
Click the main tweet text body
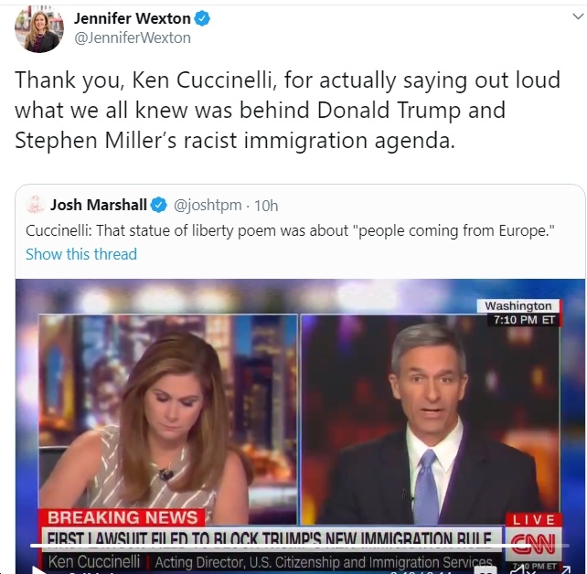pos(287,110)
